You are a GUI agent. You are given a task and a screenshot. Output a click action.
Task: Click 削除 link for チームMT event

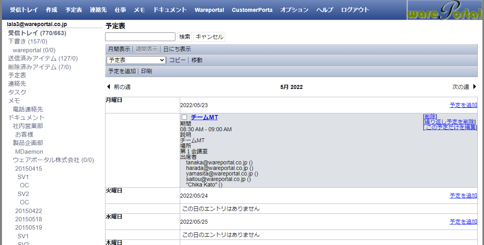click(x=430, y=116)
